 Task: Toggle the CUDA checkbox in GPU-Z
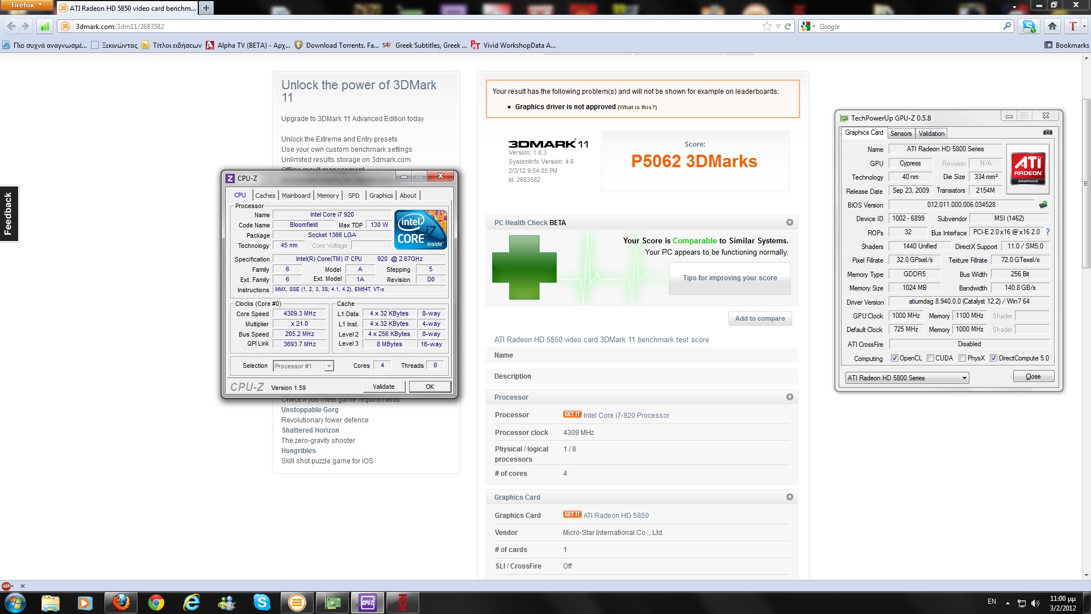930,358
